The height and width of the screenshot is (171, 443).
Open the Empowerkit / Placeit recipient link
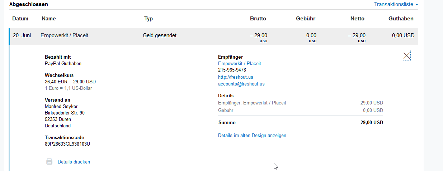coord(240,63)
